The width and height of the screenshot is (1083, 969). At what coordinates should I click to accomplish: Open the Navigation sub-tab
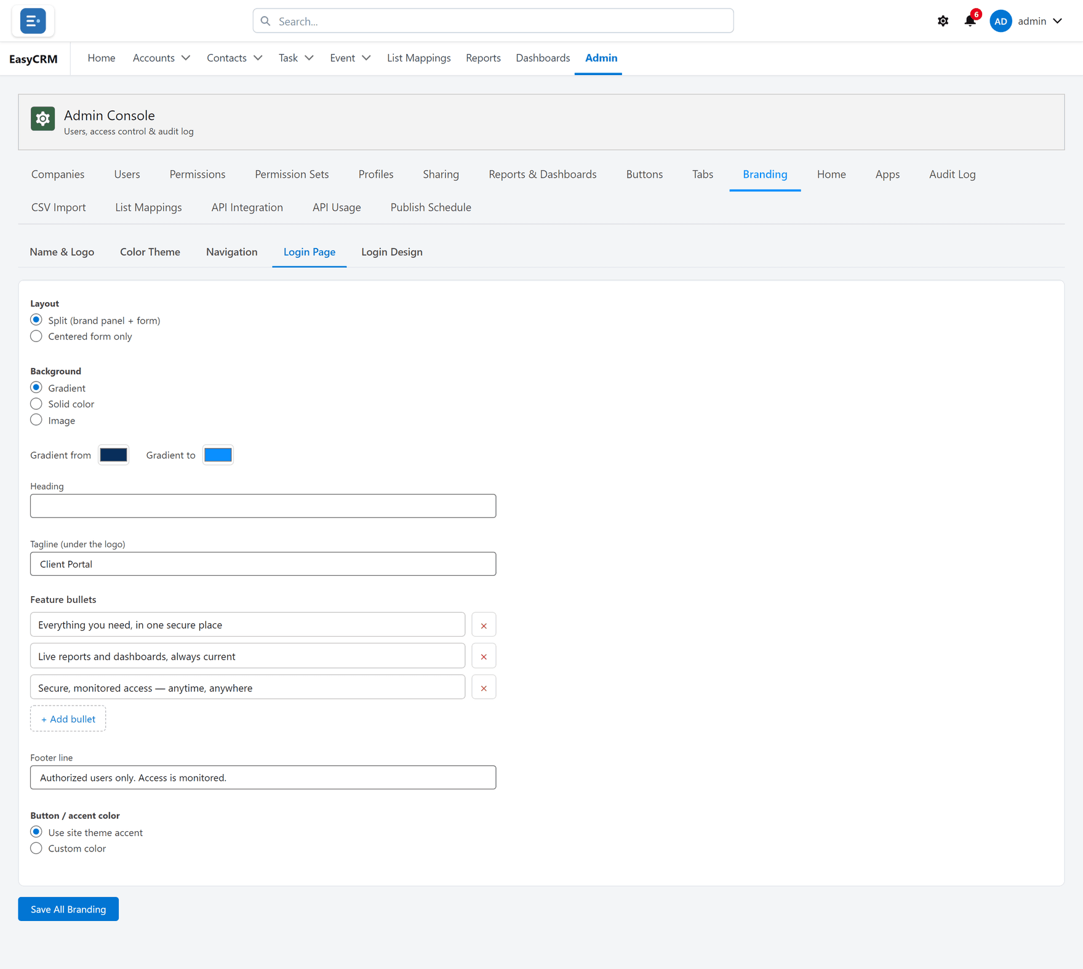click(232, 252)
